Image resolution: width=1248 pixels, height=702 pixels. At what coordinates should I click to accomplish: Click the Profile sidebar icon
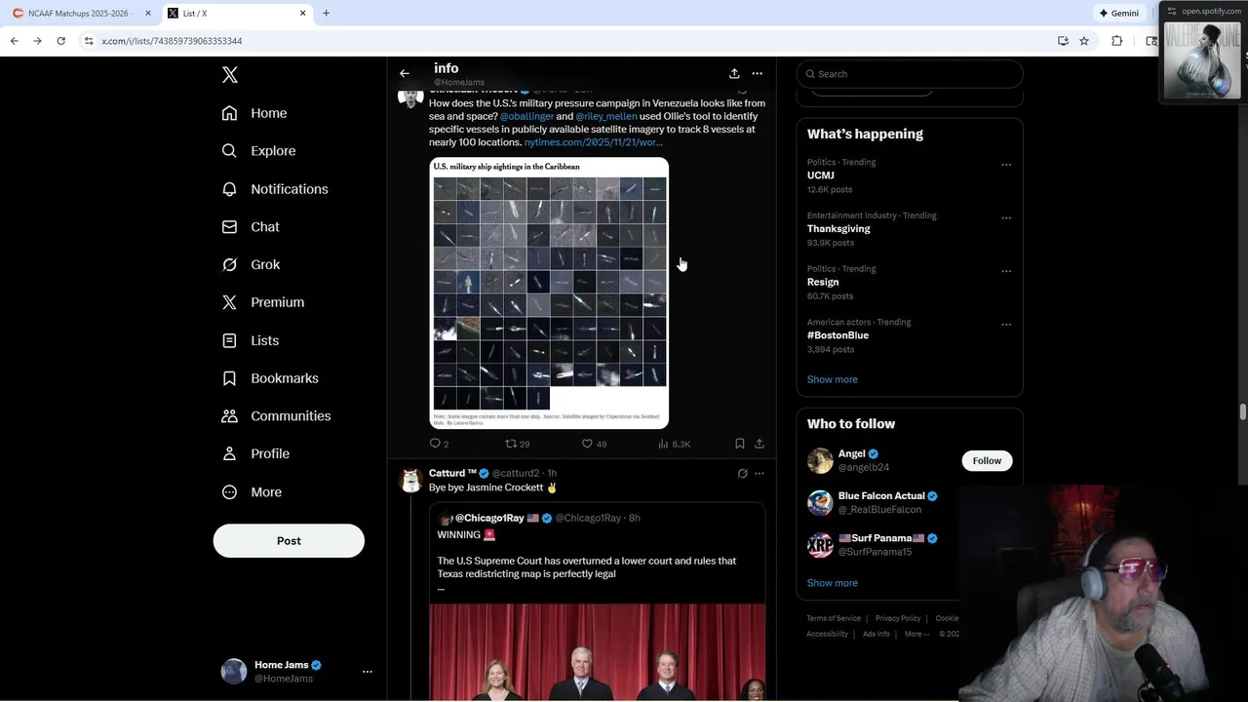click(x=229, y=454)
